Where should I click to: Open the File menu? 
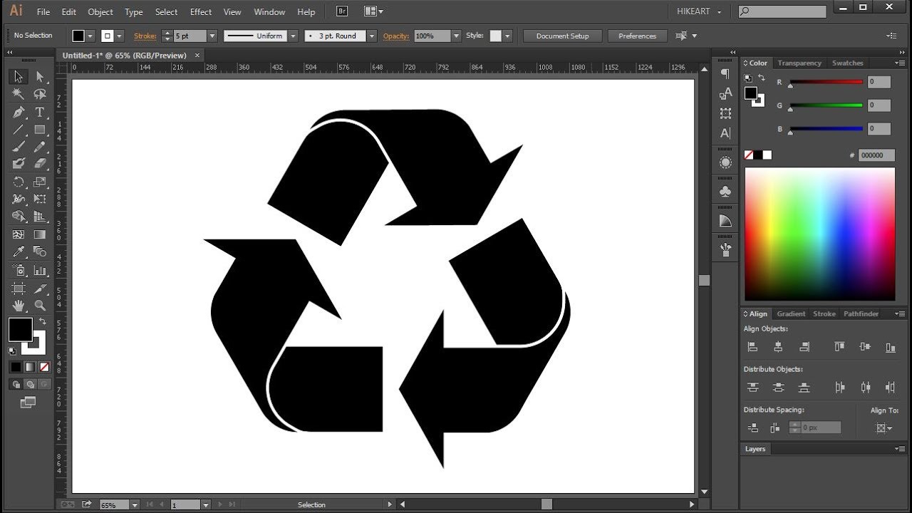click(43, 12)
